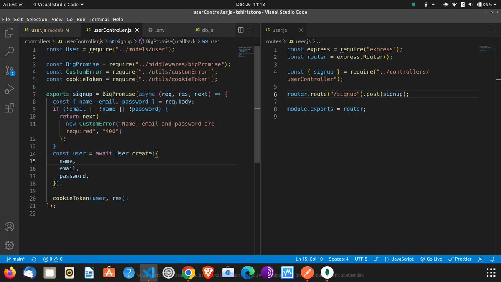Open the Run menu
The width and height of the screenshot is (501, 282).
tap(81, 19)
